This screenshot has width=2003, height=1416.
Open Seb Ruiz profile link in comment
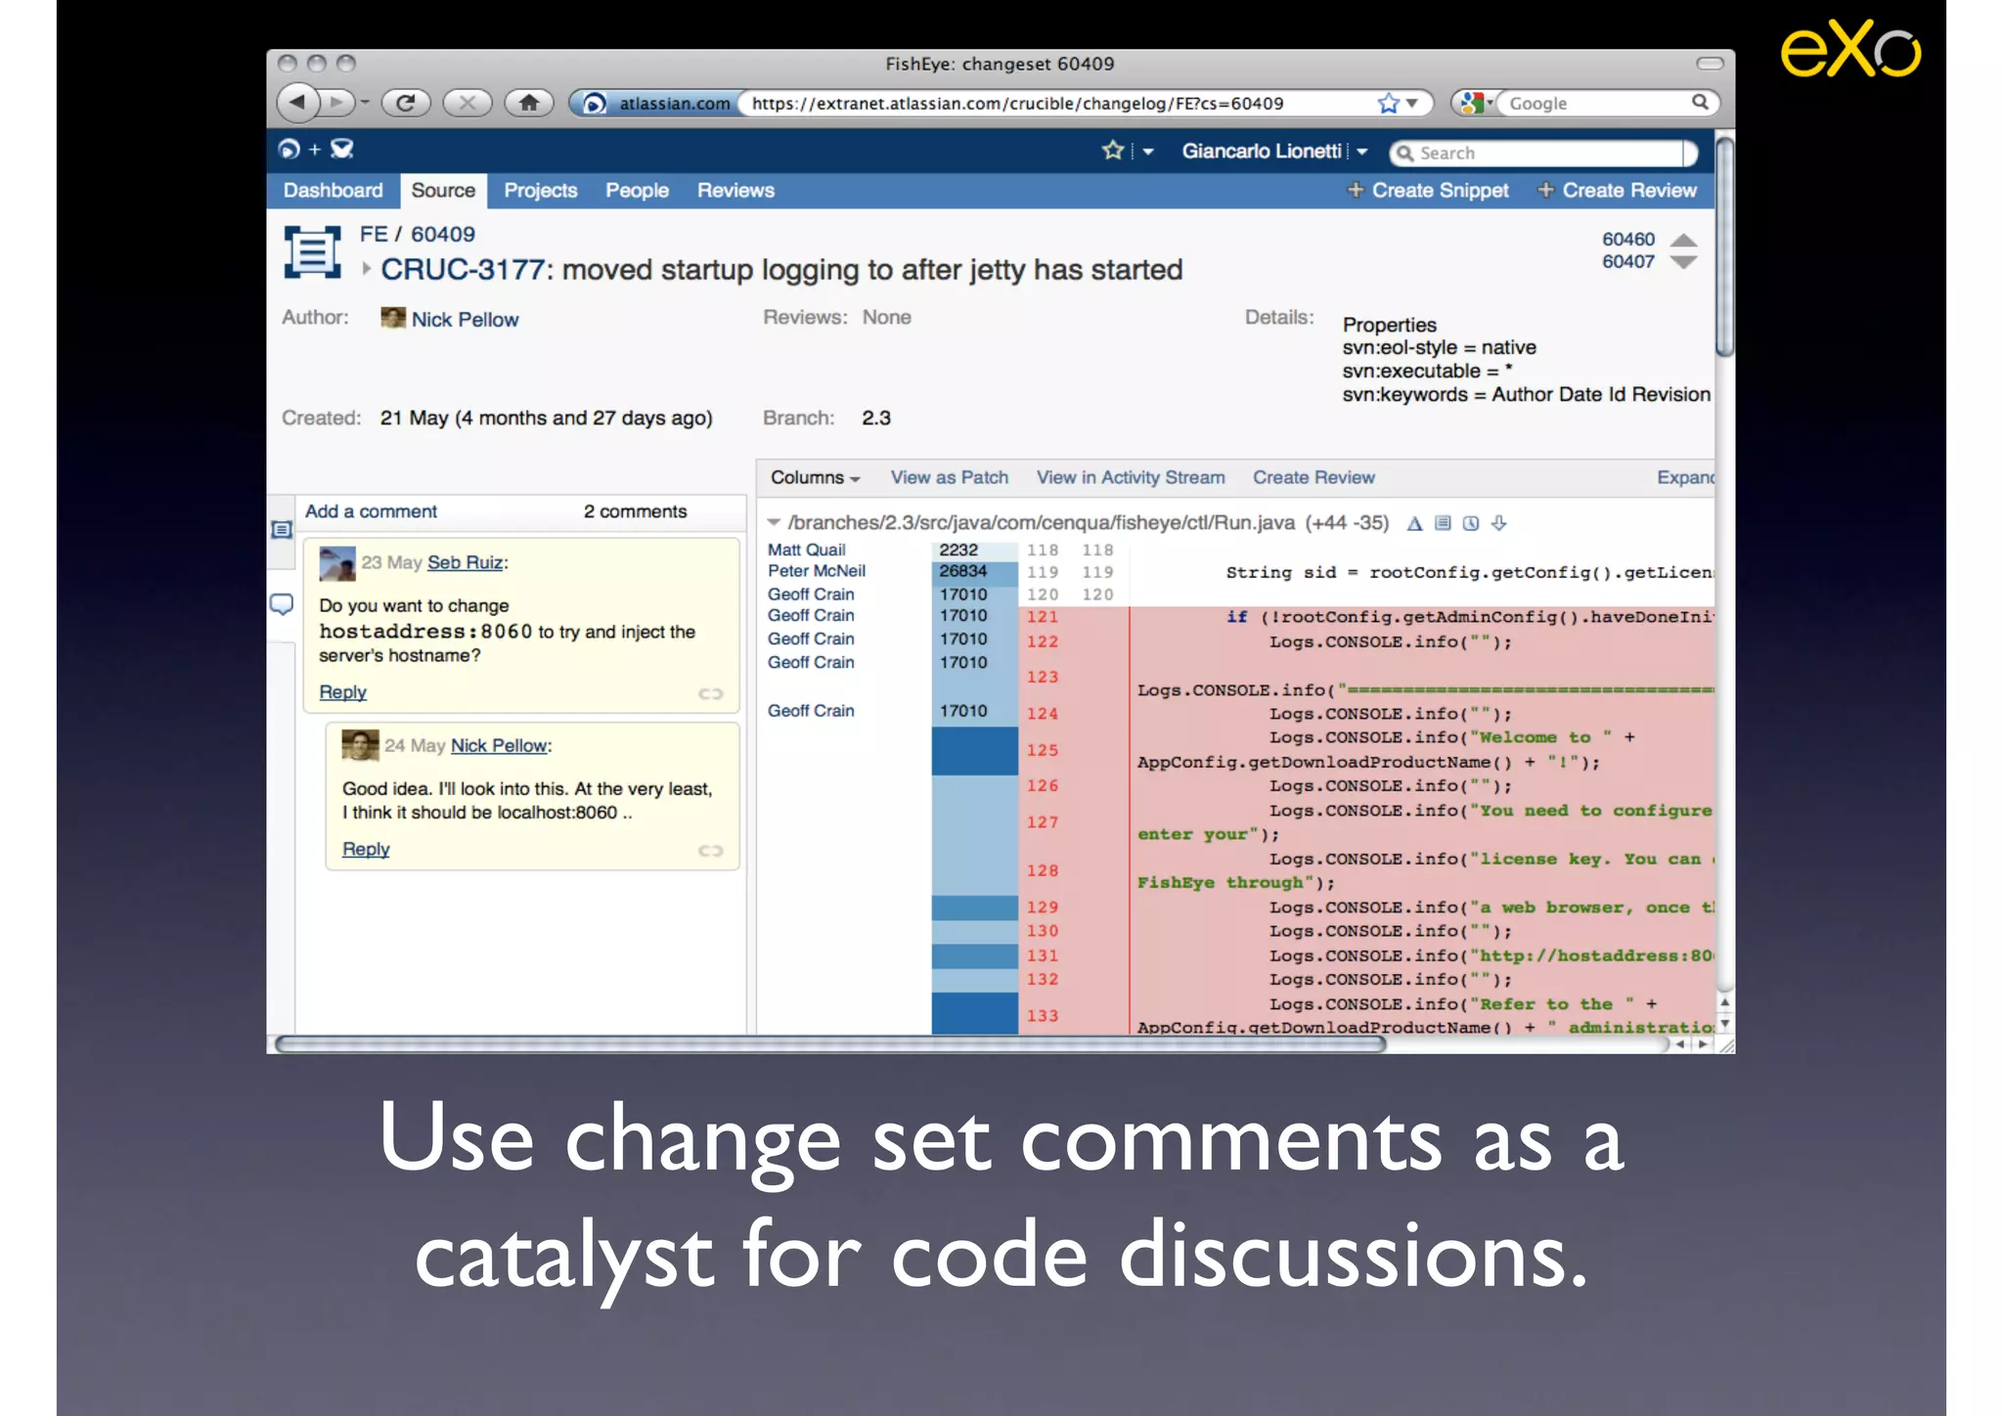point(465,563)
